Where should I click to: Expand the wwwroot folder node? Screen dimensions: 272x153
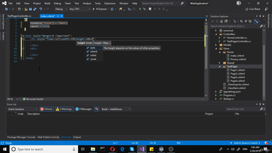pos(216,31)
